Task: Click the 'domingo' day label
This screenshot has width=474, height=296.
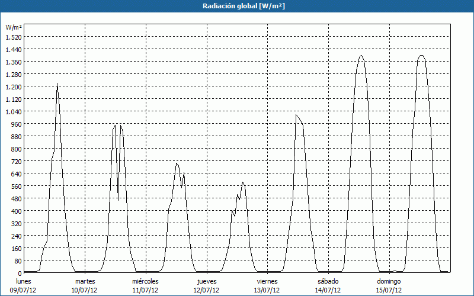Action: [x=389, y=281]
